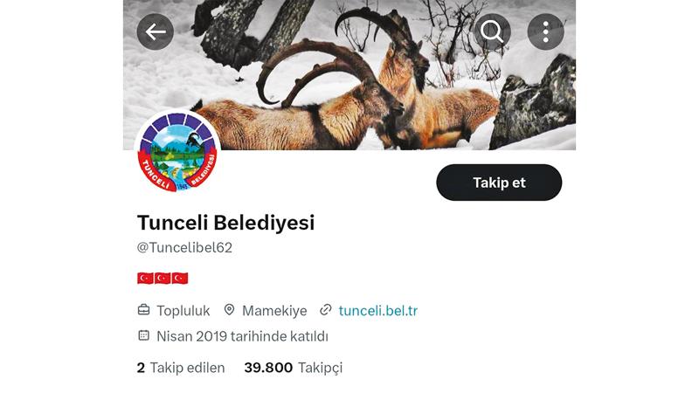Click the link chain icon
Screen dimensions: 699x393
tap(326, 310)
